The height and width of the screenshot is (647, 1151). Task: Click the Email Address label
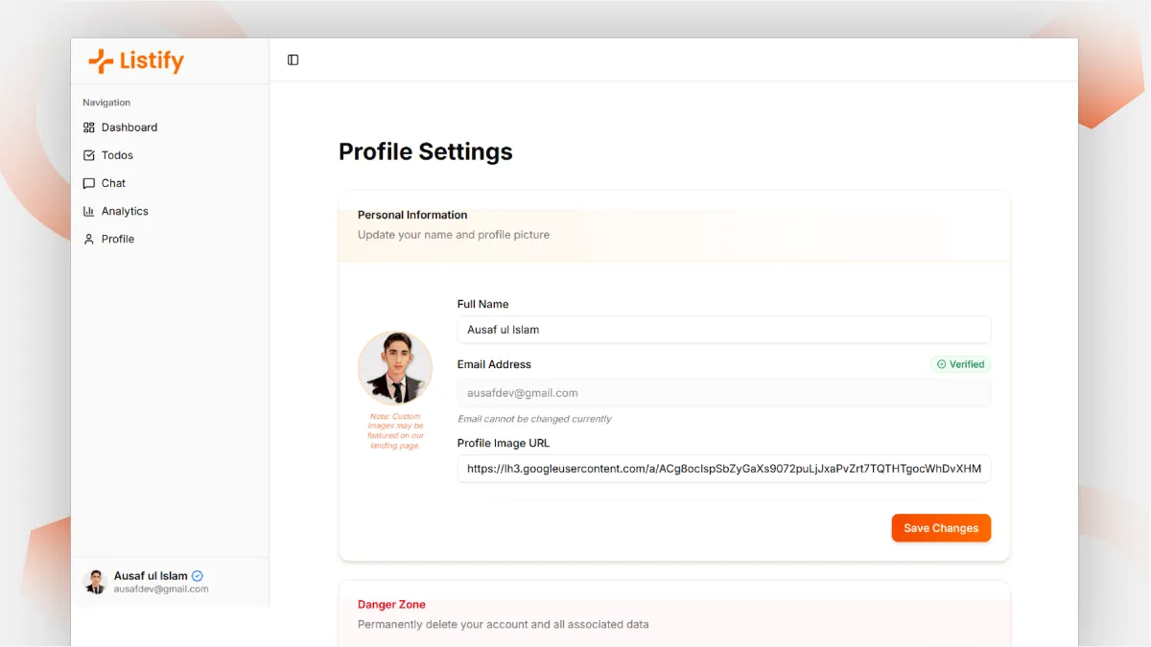[494, 364]
